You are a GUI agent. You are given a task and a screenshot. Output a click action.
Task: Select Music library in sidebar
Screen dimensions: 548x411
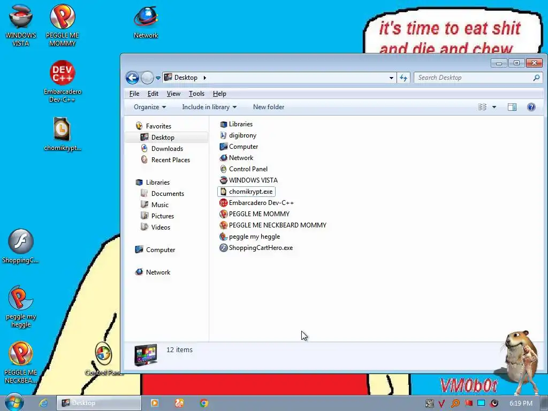[x=155, y=205]
